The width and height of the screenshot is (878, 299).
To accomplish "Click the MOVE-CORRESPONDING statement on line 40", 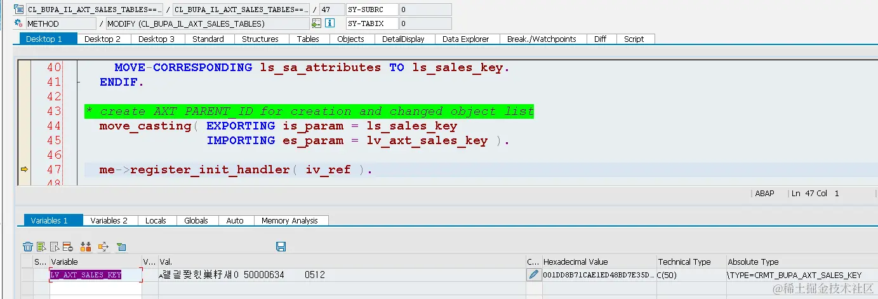I will (x=312, y=67).
